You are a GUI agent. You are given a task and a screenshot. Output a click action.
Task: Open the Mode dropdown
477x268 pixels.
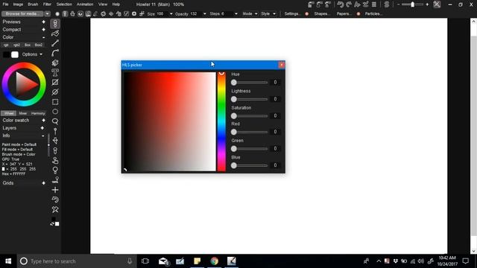(250, 13)
